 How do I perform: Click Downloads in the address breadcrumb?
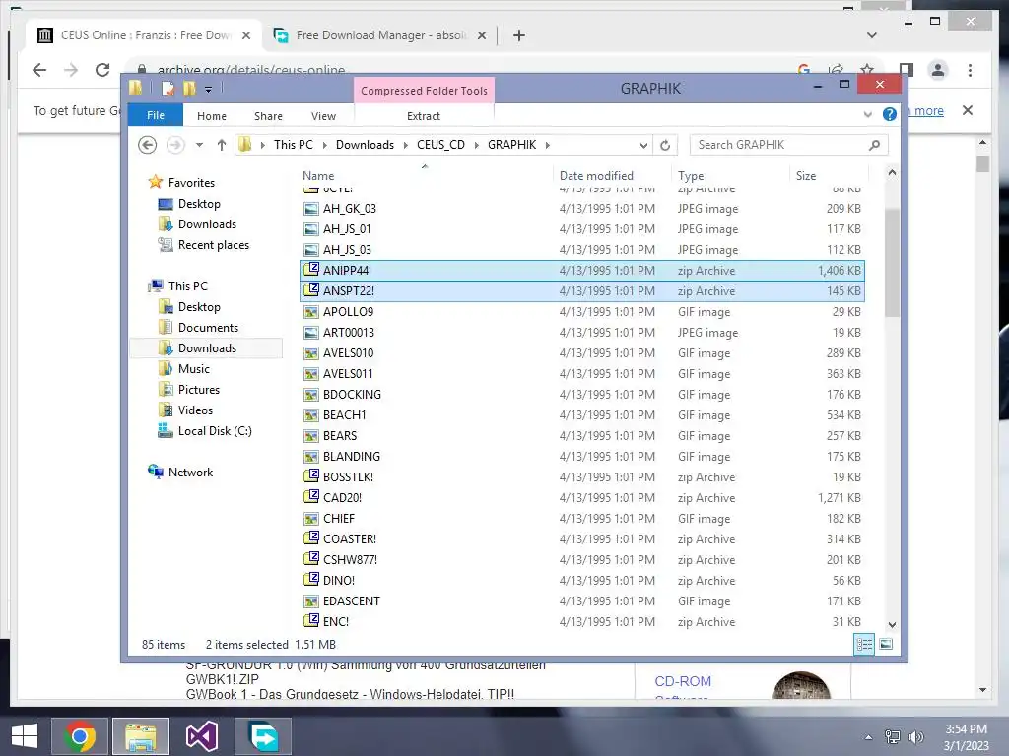coord(365,145)
